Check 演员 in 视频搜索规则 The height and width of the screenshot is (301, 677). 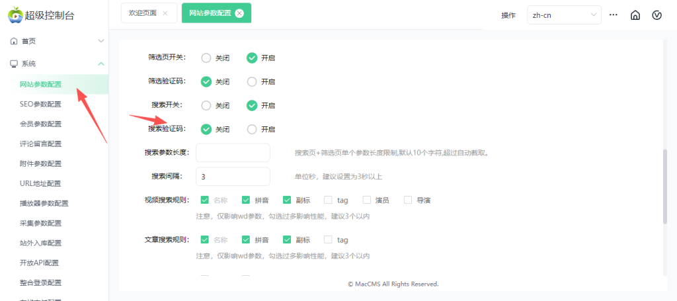pos(367,200)
